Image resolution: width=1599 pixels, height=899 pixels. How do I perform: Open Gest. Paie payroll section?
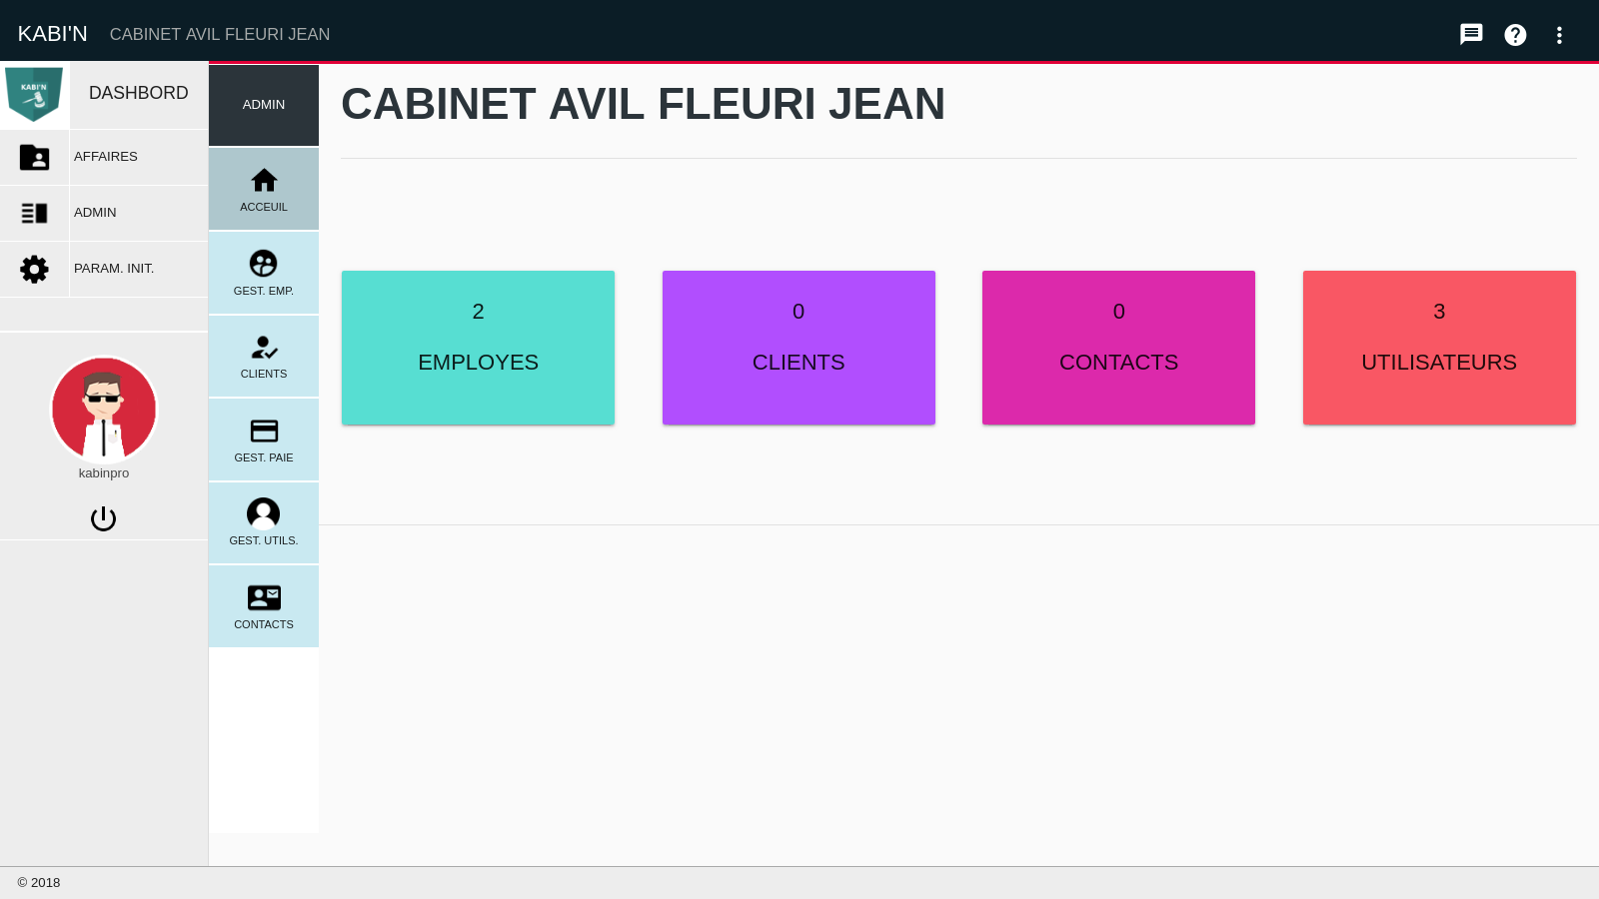[264, 440]
